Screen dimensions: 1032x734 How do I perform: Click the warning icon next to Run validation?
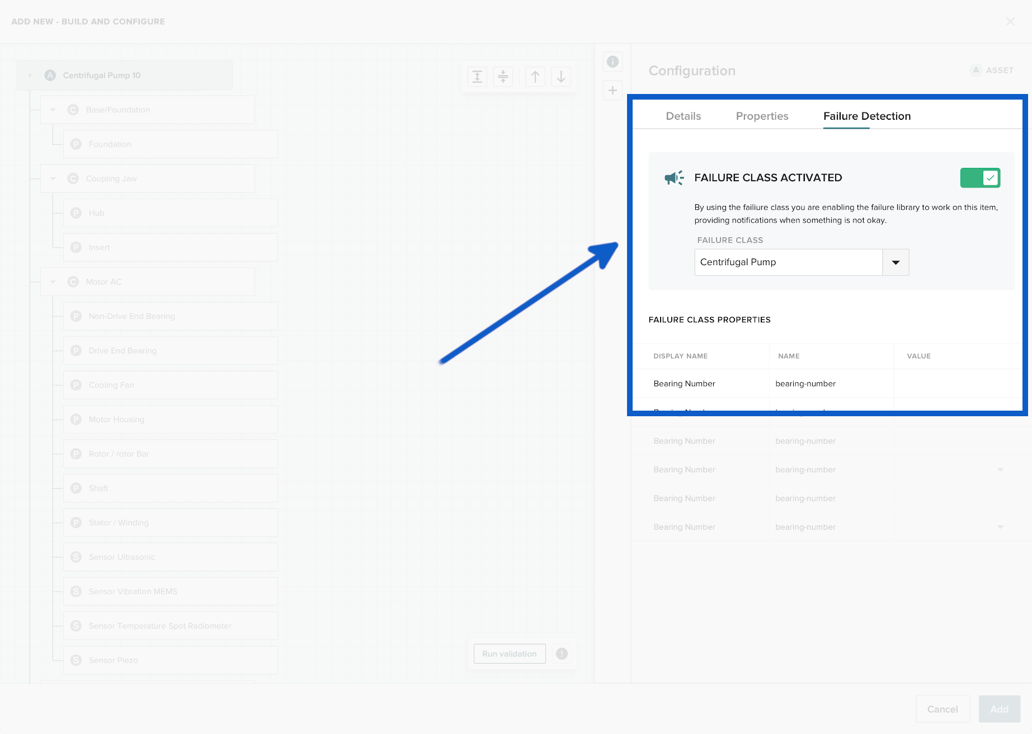pyautogui.click(x=562, y=653)
